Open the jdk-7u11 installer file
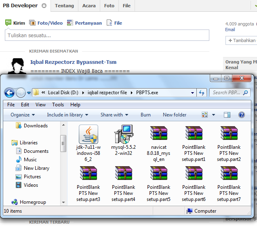Image resolution: width=257 pixels, height=226 pixels. click(x=88, y=143)
